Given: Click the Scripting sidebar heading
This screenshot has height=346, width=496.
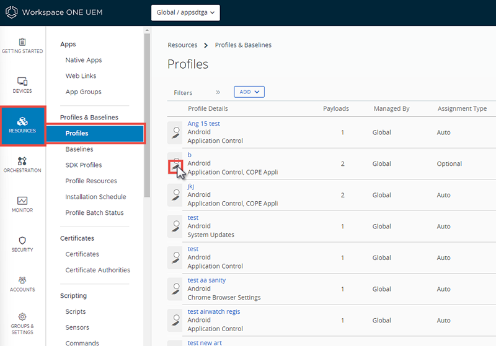Looking at the screenshot, I should click(73, 296).
